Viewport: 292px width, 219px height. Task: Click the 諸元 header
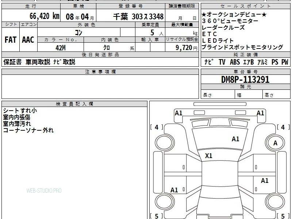245,87
